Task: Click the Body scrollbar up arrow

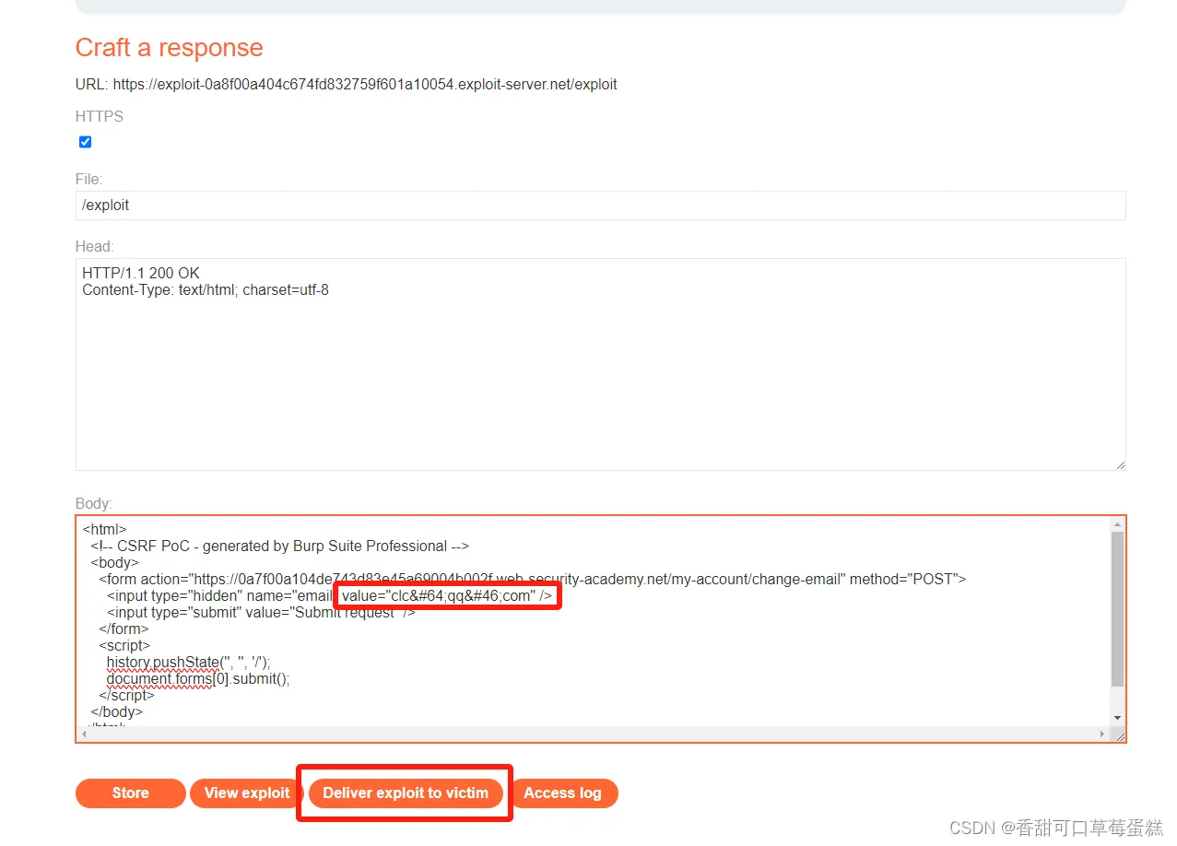Action: click(1117, 523)
